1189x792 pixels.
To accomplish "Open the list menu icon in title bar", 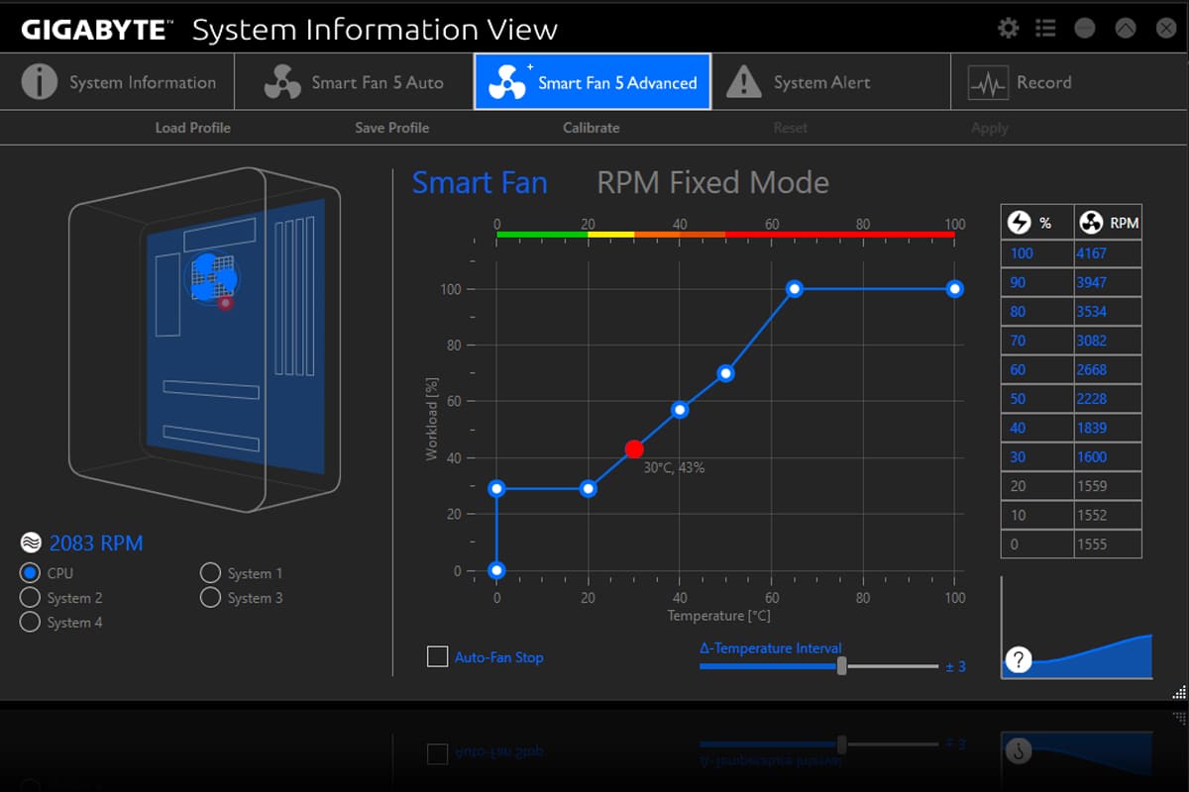I will 1045,29.
